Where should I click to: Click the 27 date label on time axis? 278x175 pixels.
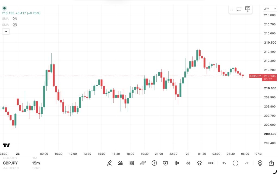pos(188,154)
